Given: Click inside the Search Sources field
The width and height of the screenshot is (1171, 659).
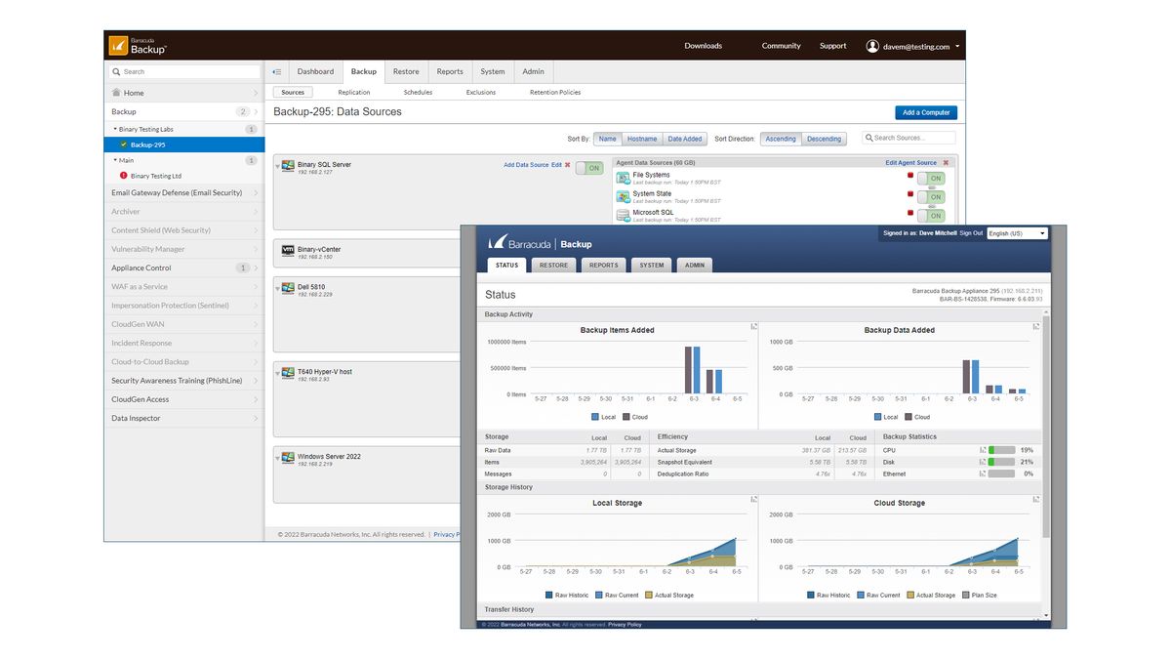Looking at the screenshot, I should [908, 138].
